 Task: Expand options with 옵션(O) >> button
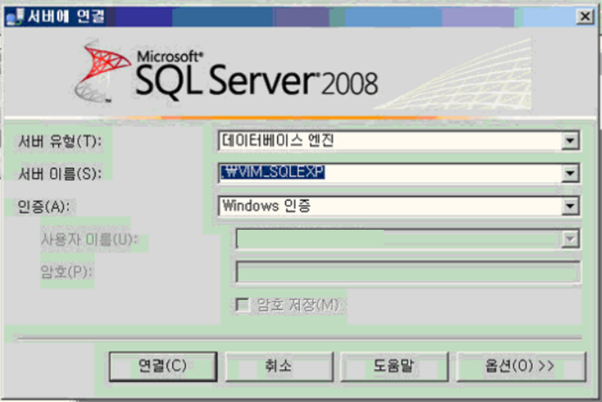521,366
